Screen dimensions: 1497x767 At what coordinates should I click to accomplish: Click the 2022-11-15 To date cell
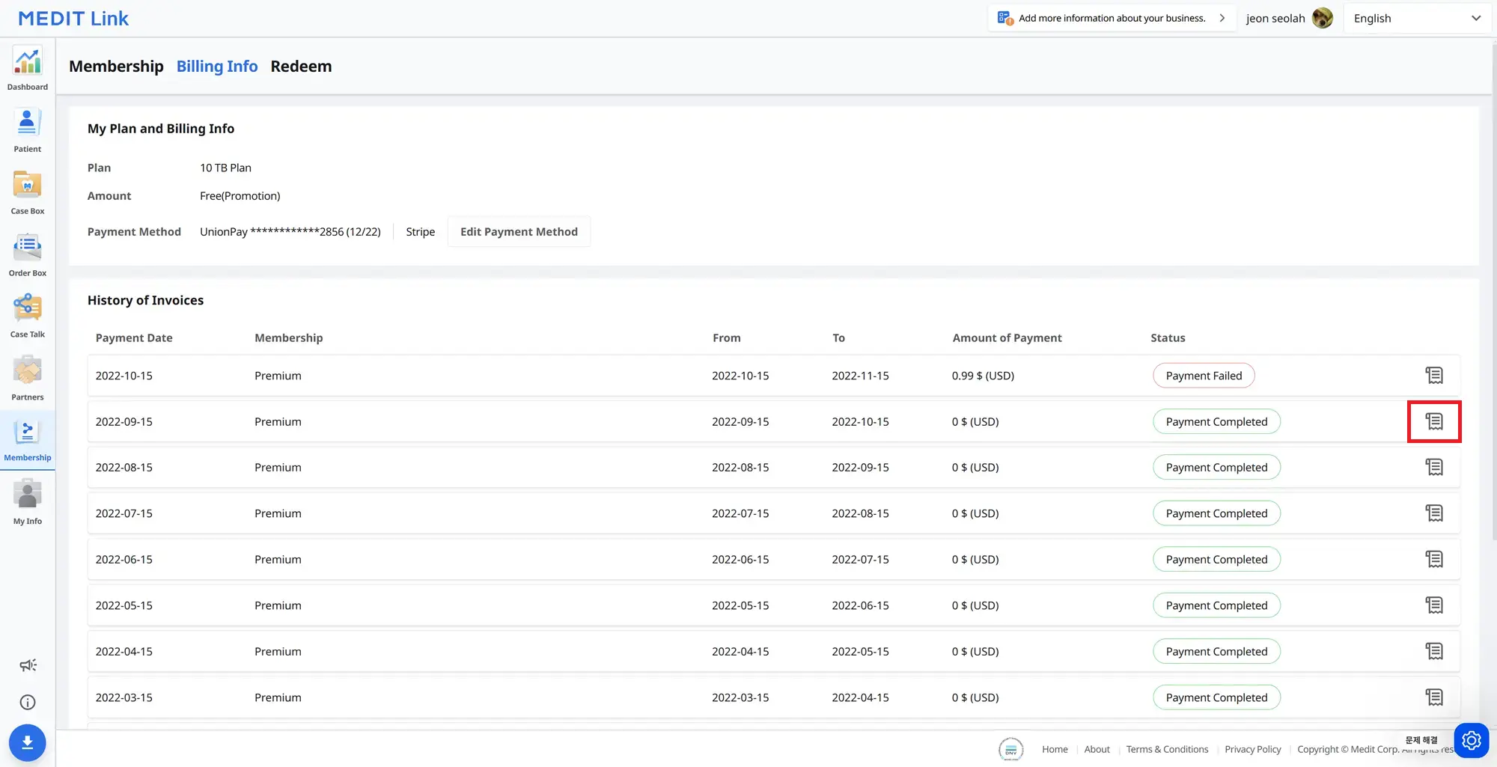pos(860,376)
